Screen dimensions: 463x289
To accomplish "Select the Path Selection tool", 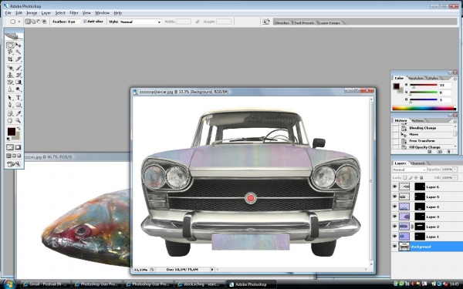I will click(10, 98).
